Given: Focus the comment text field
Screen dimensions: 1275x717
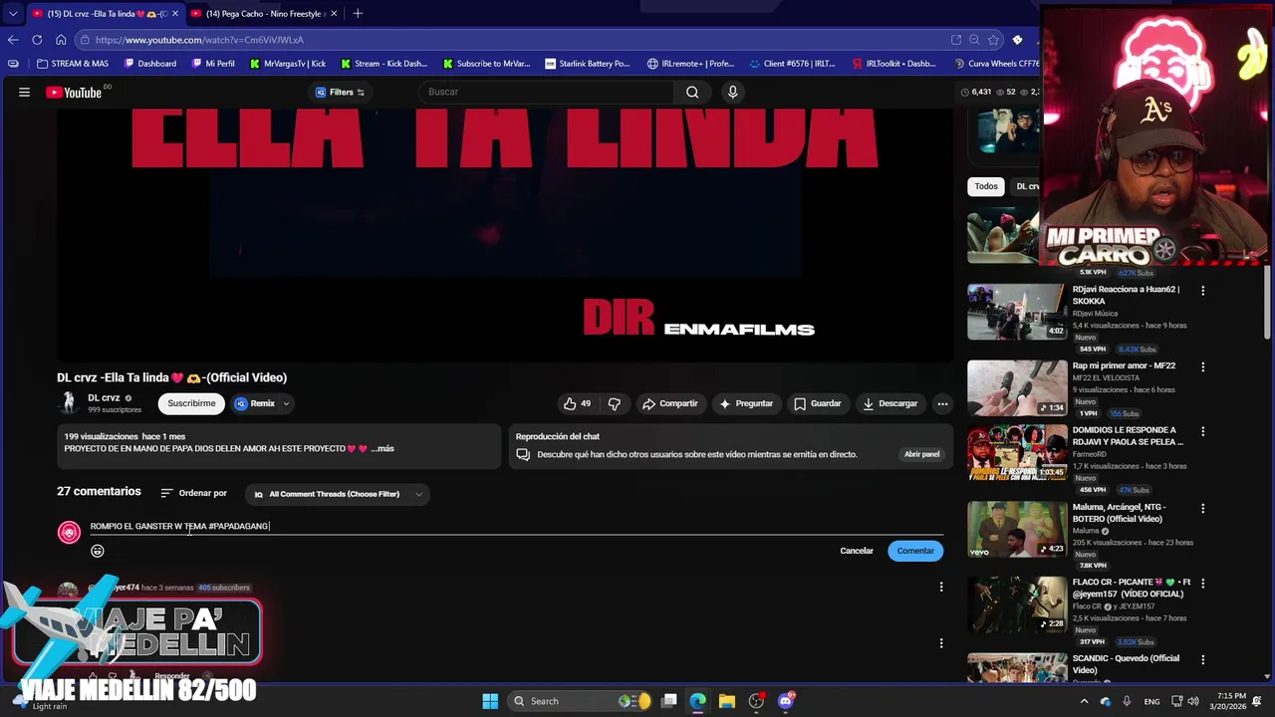Looking at the screenshot, I should pos(516,526).
